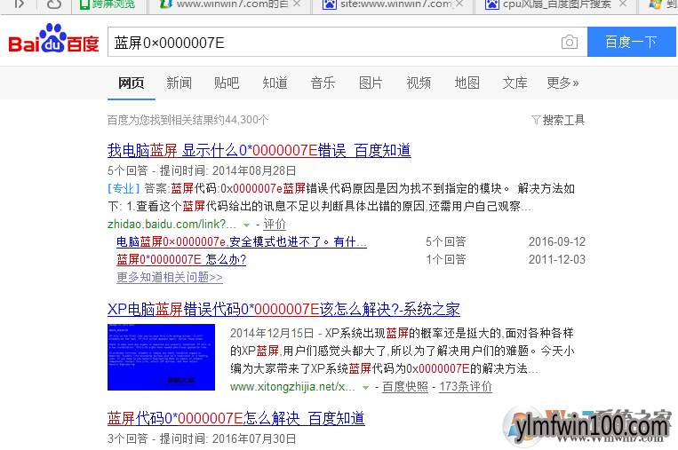The image size is (678, 450).
Task: Close the cpu风扇 browser tab
Action: tap(623, 4)
